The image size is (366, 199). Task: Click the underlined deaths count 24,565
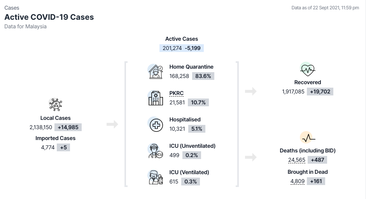(297, 160)
